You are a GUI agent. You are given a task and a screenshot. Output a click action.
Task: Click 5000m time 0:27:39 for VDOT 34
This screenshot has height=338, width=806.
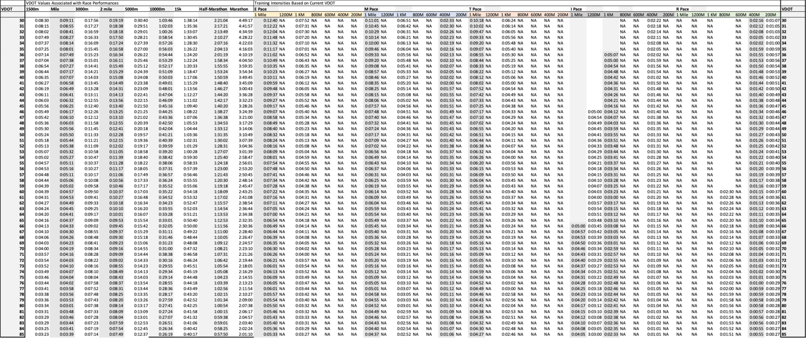pyautogui.click(x=141, y=43)
